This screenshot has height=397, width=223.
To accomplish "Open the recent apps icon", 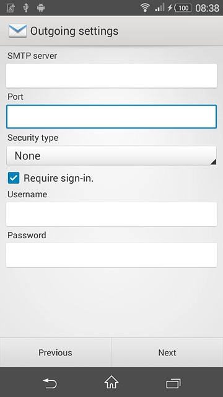I will tap(173, 383).
